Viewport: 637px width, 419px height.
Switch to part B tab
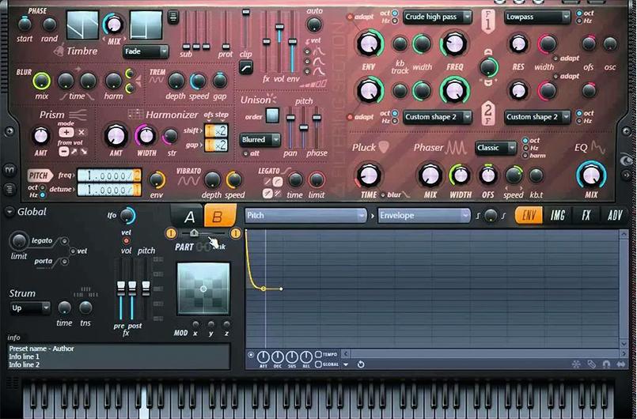click(214, 217)
